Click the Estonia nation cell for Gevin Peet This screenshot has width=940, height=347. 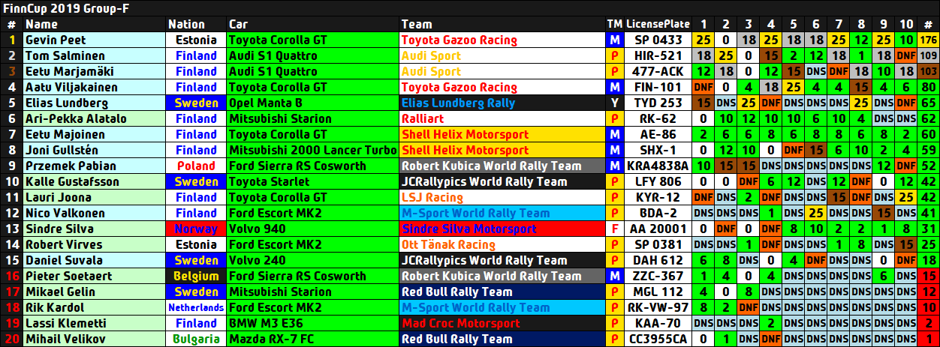coord(196,40)
